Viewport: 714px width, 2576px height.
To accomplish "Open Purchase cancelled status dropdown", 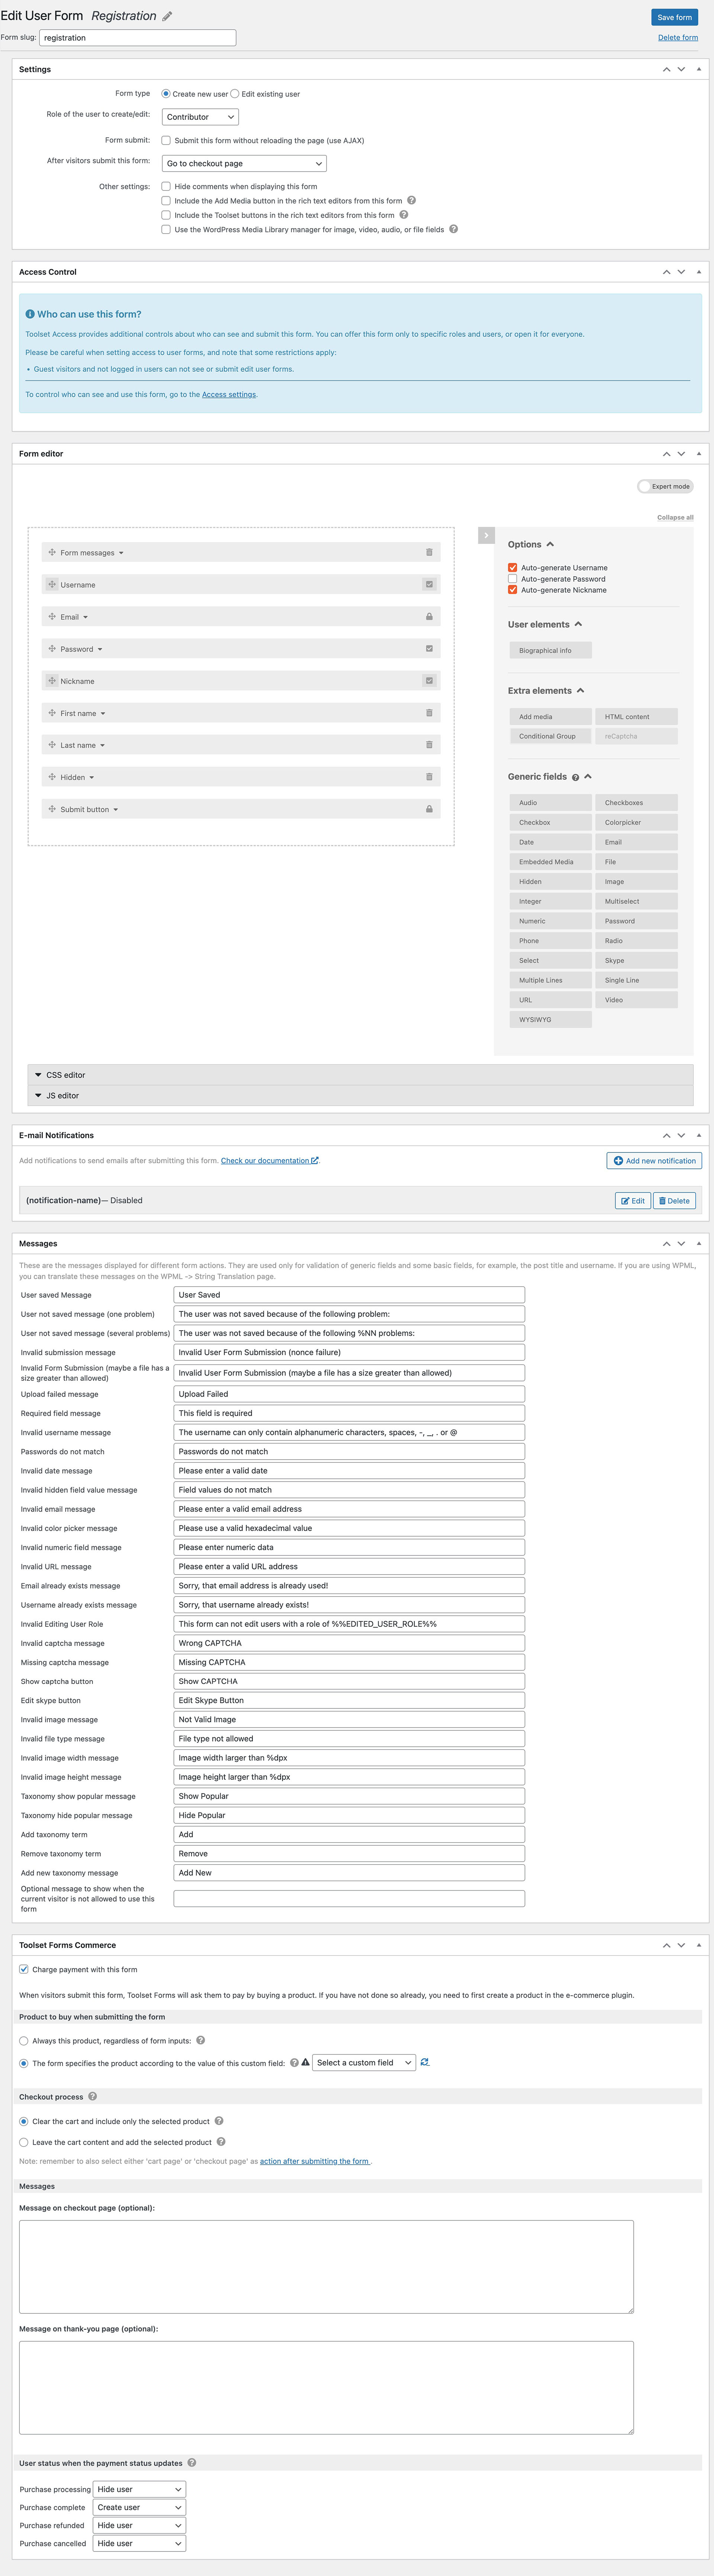I will pos(139,2543).
